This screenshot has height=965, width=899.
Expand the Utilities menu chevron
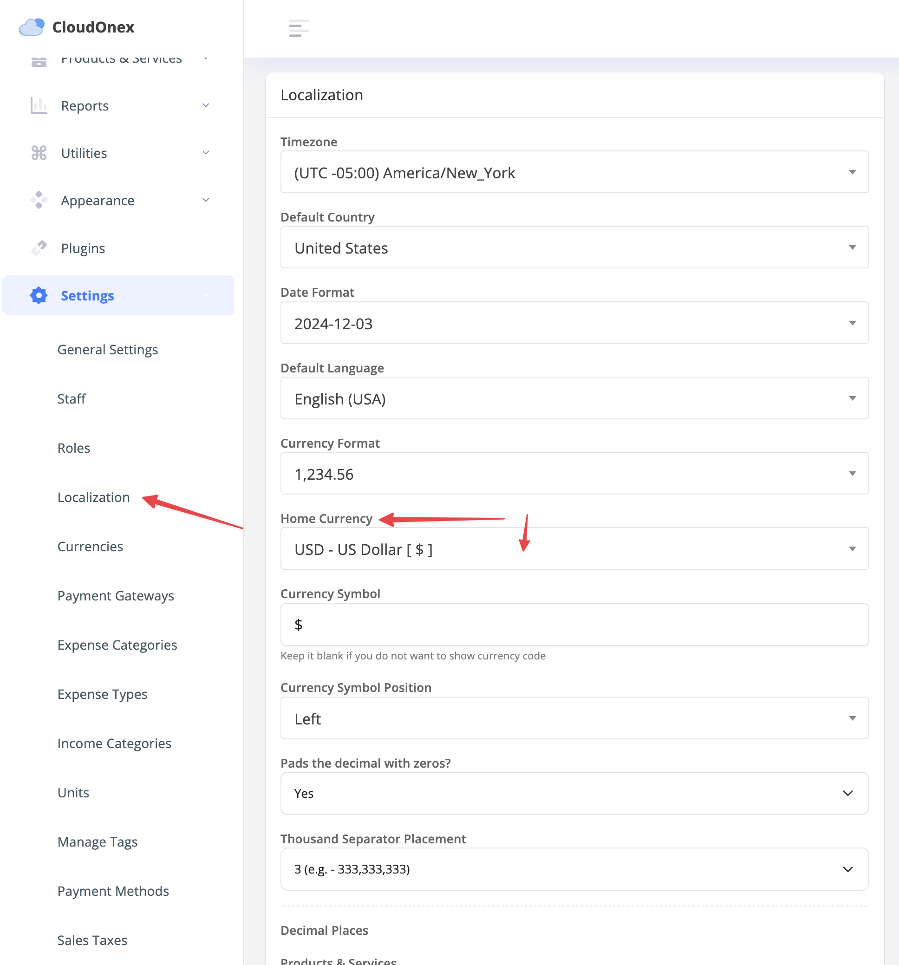coord(206,153)
